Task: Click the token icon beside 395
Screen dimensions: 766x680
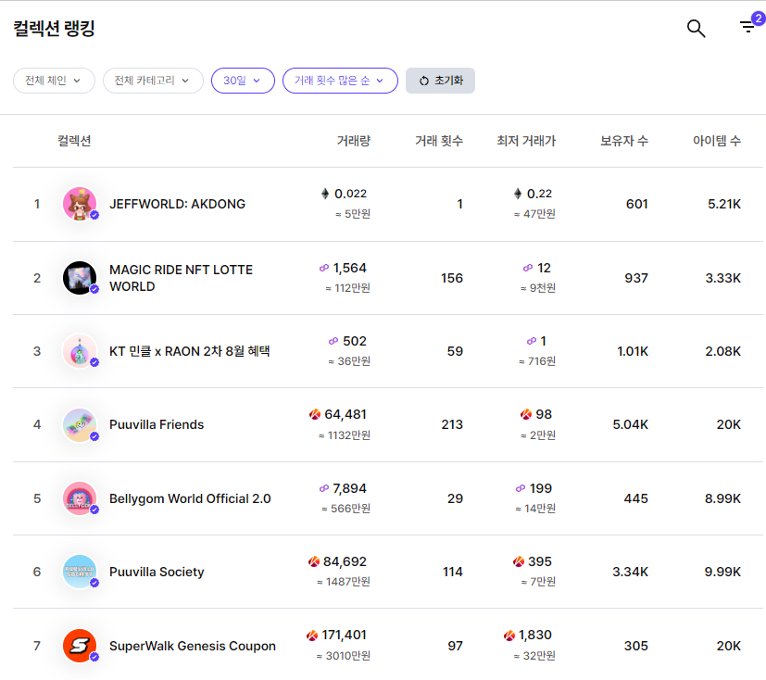Action: (519, 561)
